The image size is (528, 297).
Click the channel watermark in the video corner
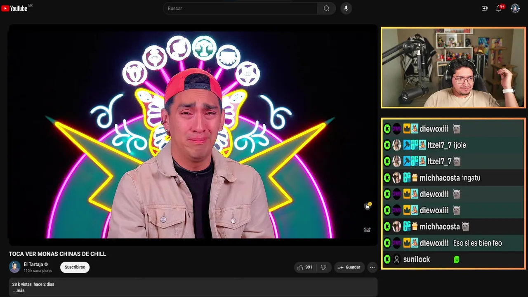tap(367, 230)
